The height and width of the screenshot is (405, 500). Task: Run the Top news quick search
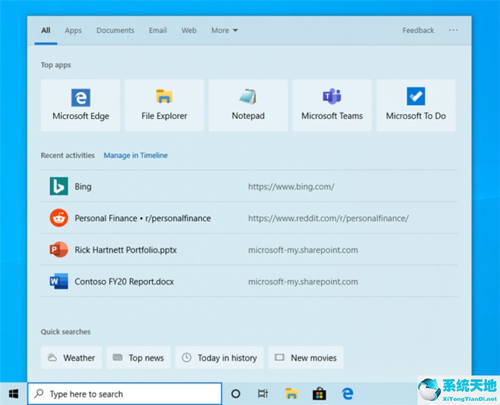[x=139, y=358]
